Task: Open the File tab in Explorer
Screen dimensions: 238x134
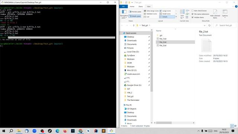Action: click(x=123, y=7)
